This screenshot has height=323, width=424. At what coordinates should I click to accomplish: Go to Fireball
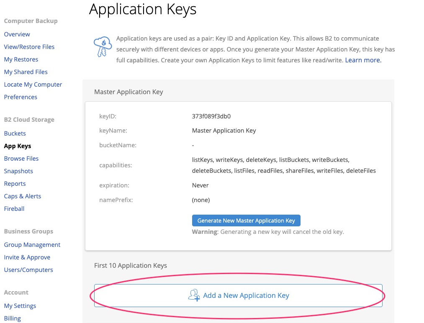(14, 209)
